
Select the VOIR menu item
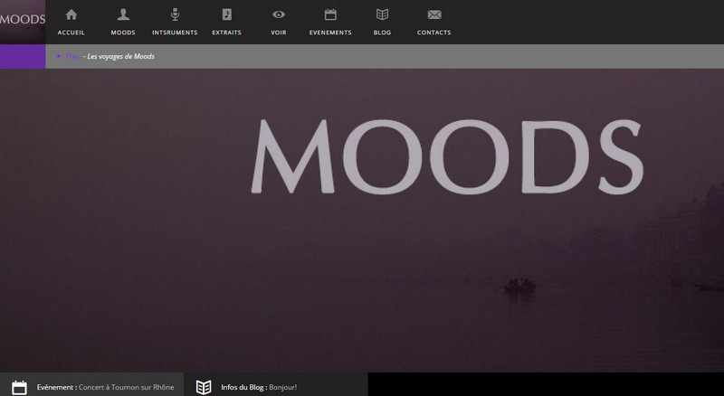(x=279, y=33)
